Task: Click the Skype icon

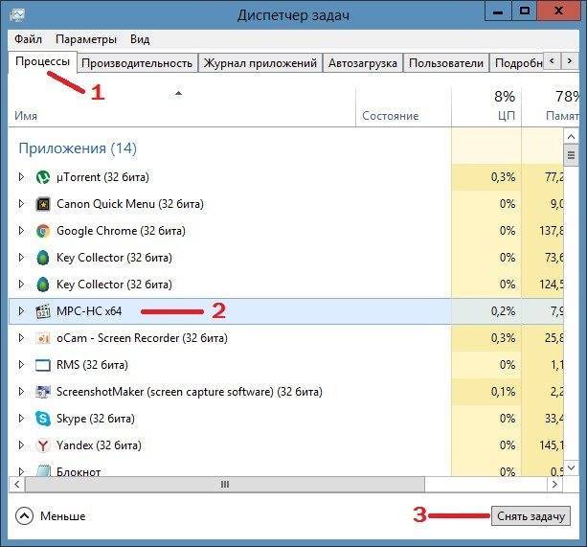Action: tap(43, 419)
